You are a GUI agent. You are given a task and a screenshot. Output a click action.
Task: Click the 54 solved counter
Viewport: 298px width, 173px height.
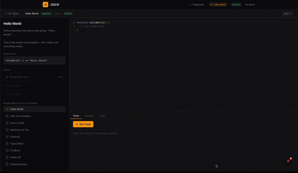click(250, 4)
